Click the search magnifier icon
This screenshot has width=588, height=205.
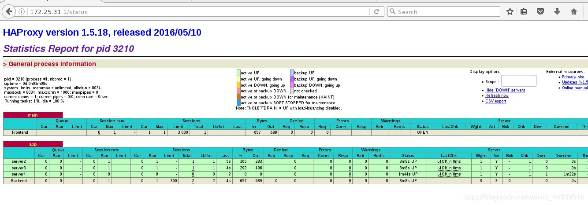392,12
